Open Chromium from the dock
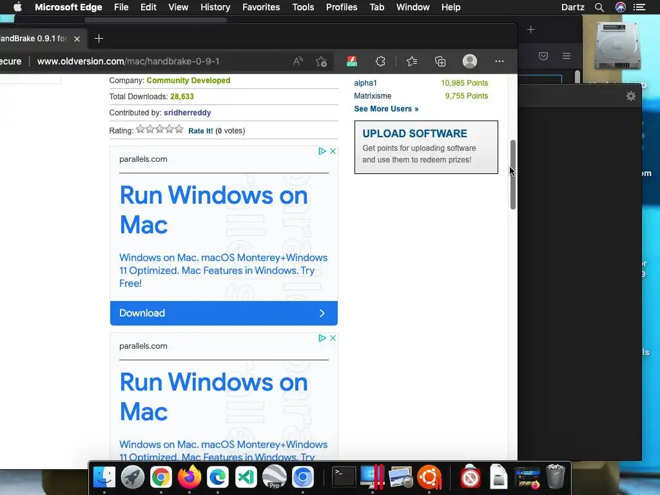The image size is (660, 495). click(x=302, y=478)
